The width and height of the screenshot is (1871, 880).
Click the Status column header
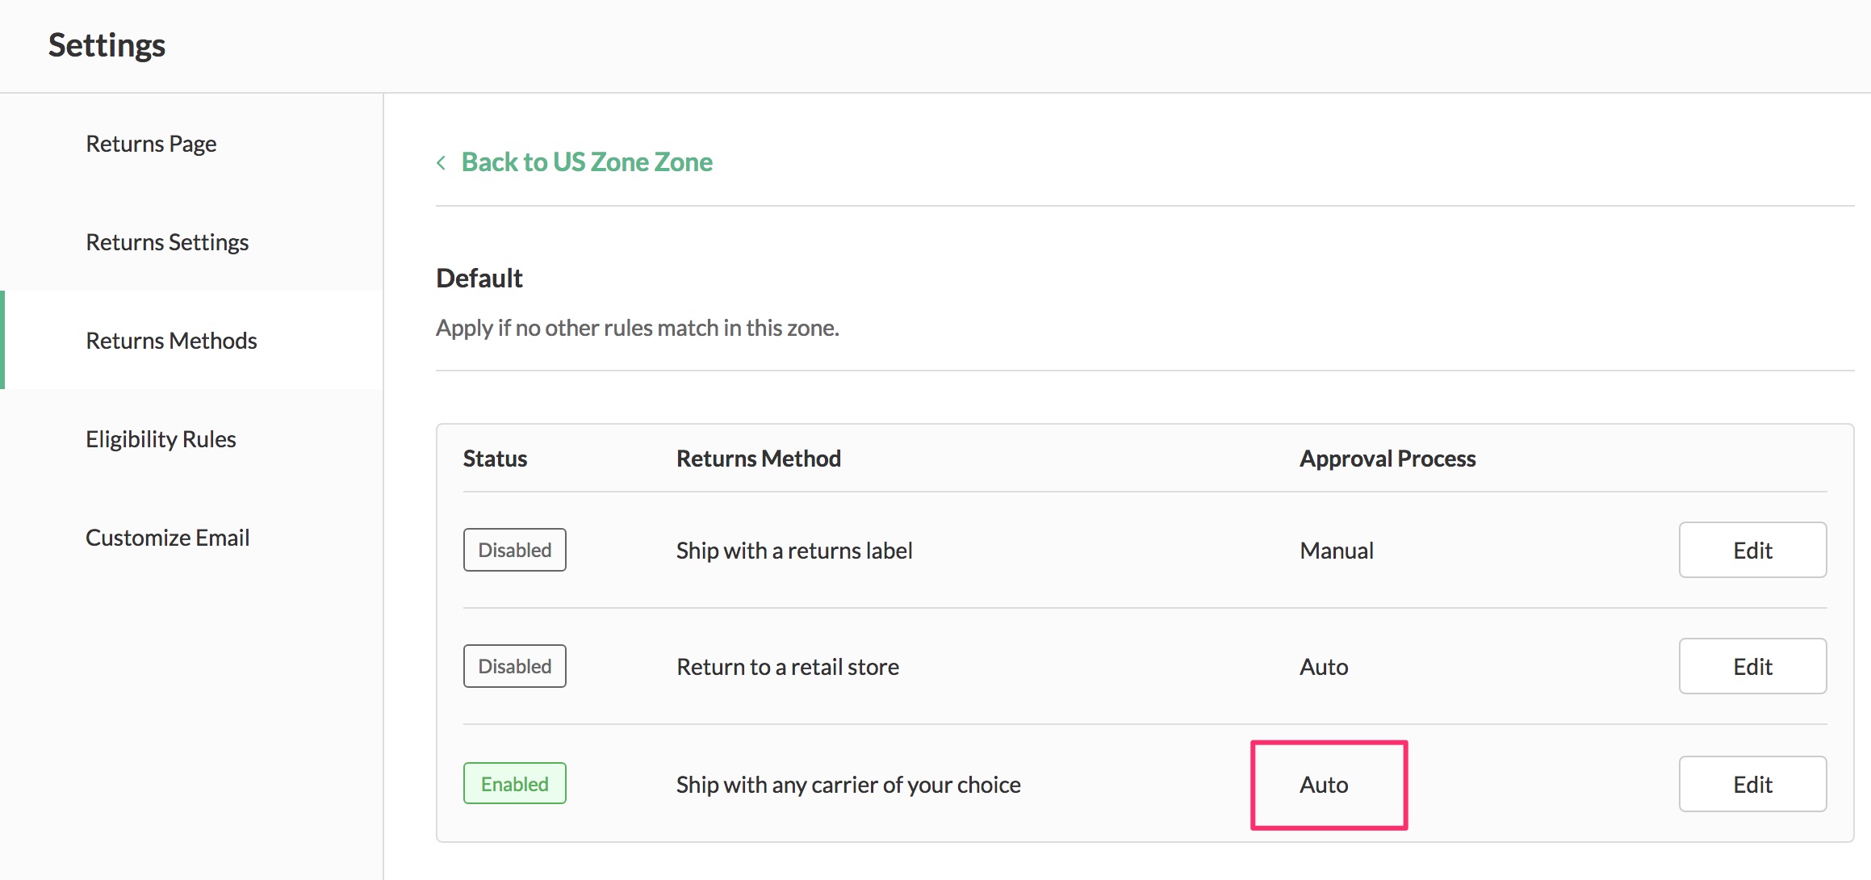(495, 459)
